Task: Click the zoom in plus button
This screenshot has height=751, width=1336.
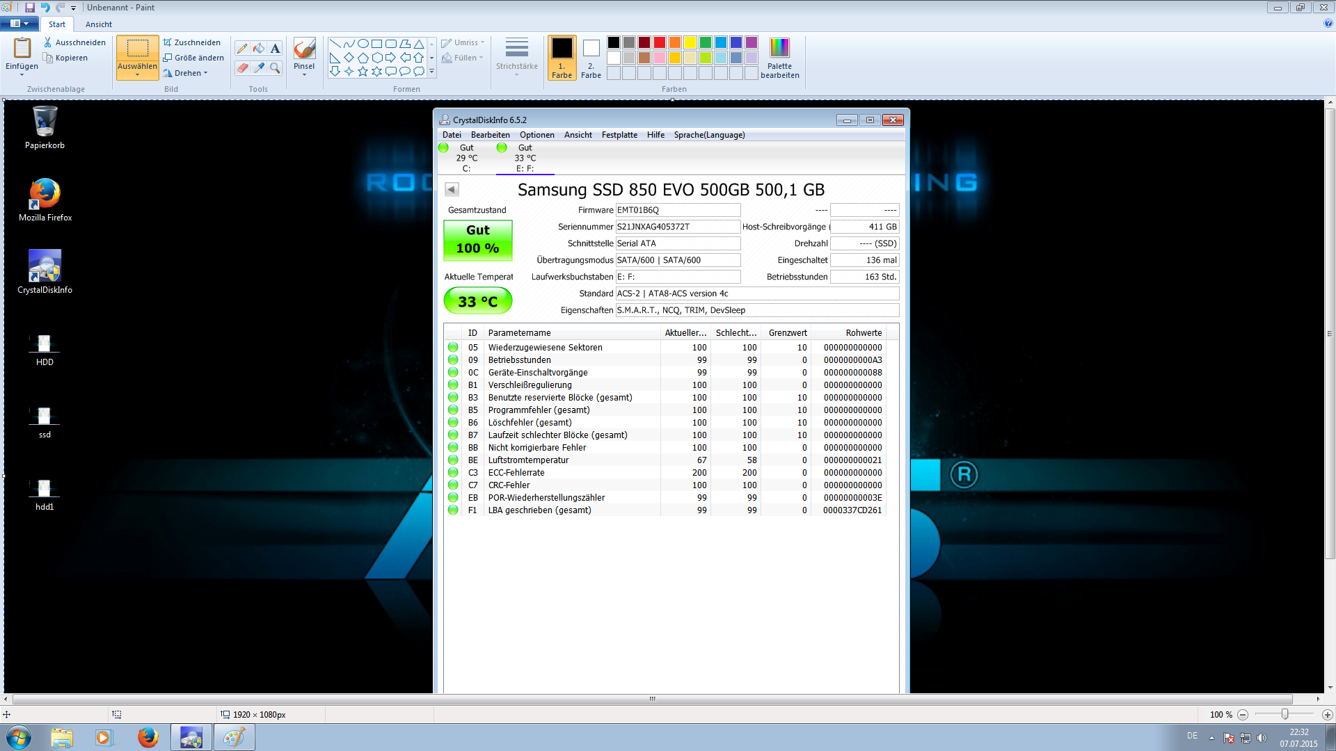Action: tap(1327, 715)
